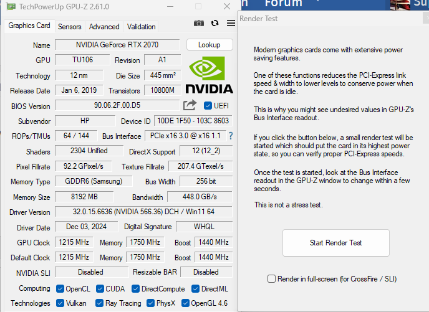
Task: Take a screenshot with the camera icon
Action: pyautogui.click(x=199, y=23)
